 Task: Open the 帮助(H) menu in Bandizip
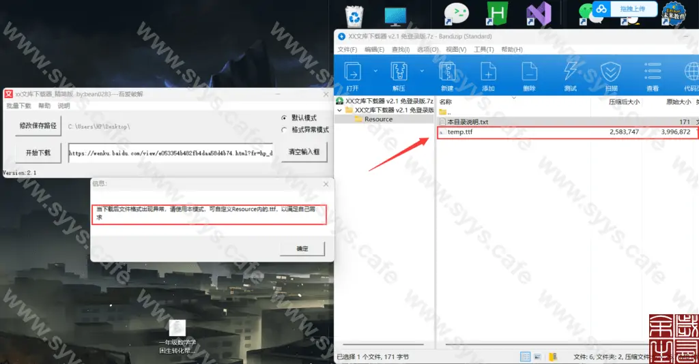[x=512, y=49]
